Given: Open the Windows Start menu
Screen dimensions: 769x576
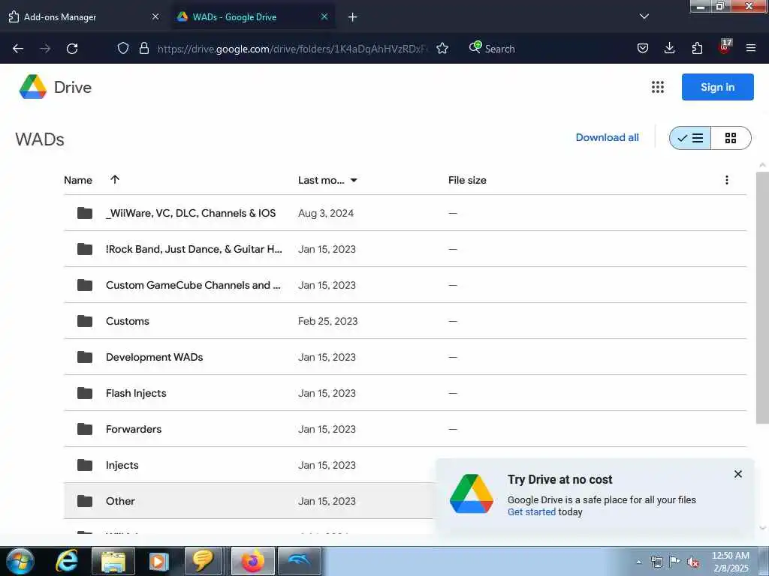Looking at the screenshot, I should pos(20,561).
